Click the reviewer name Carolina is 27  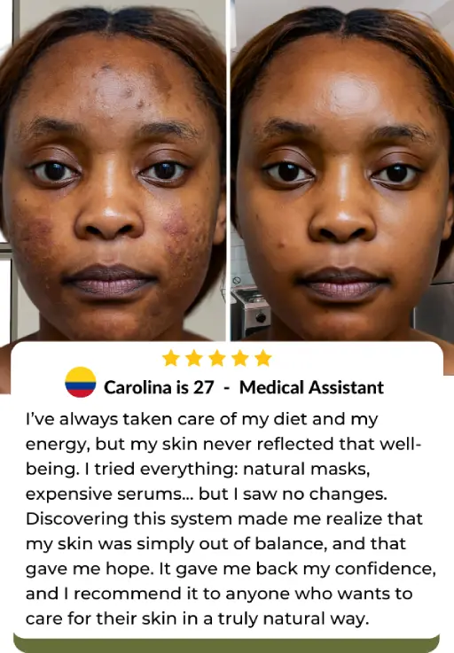pyautogui.click(x=159, y=387)
